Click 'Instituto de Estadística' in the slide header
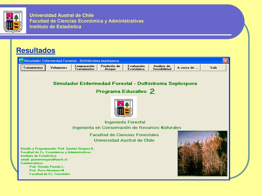262x196 pixels. pyautogui.click(x=55, y=27)
